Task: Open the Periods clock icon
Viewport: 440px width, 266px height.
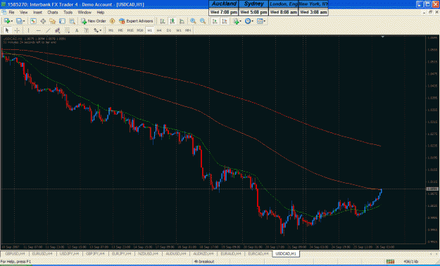Action: (248, 21)
